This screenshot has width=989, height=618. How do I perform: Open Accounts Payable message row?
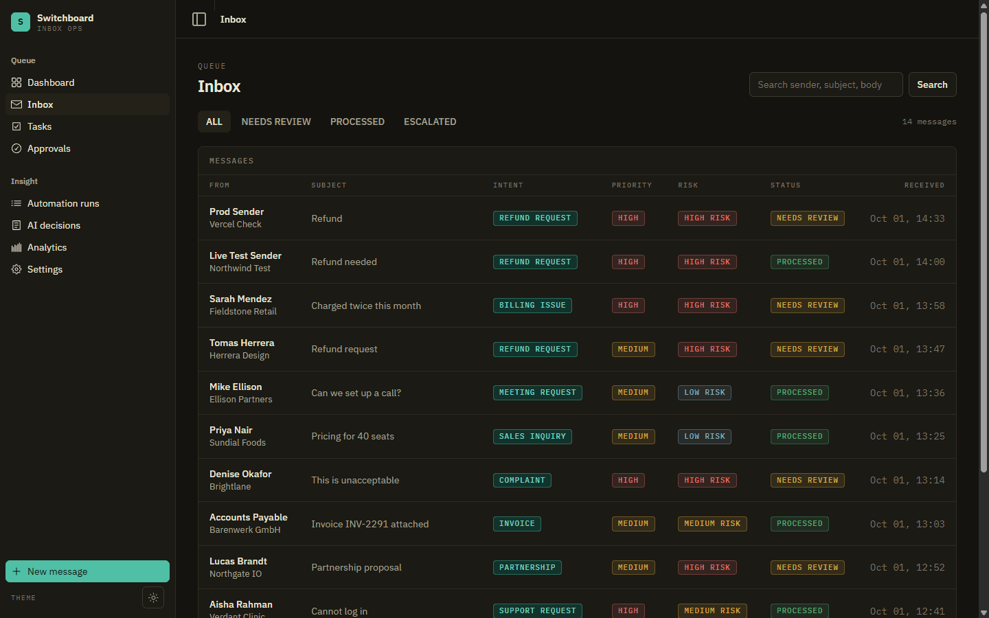click(577, 524)
